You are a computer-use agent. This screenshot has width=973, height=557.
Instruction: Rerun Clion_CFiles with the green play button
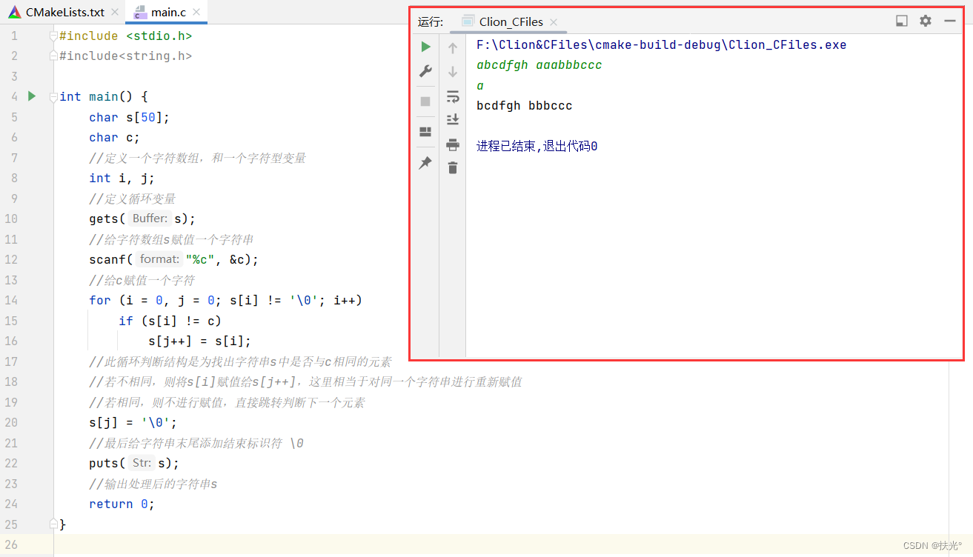pos(425,47)
